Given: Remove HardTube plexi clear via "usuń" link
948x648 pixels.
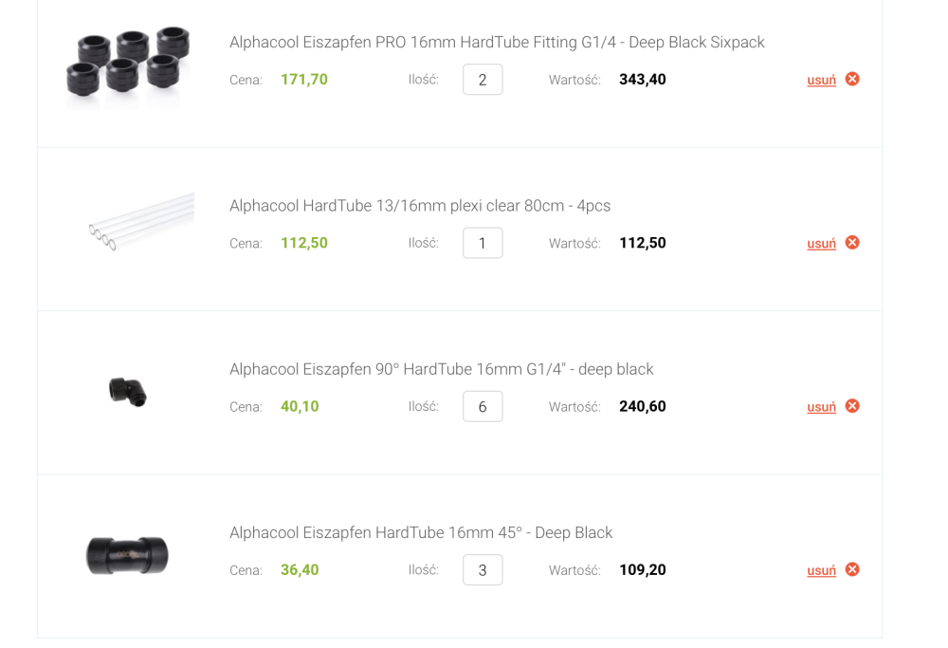Looking at the screenshot, I should pyautogui.click(x=821, y=243).
